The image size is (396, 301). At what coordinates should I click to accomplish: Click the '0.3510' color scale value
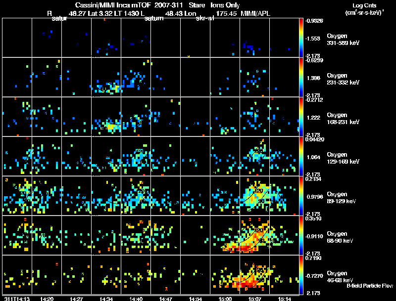click(x=313, y=218)
